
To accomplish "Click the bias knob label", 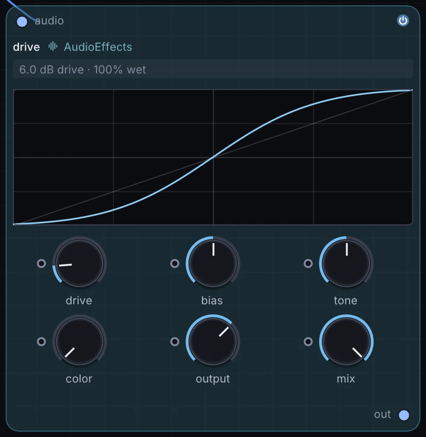I will 212,300.
